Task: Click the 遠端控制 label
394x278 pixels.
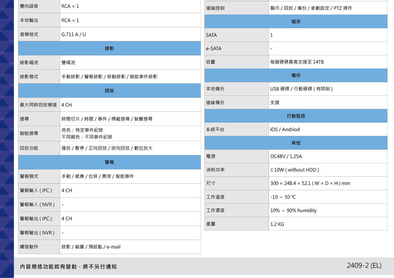Action: coord(215,8)
